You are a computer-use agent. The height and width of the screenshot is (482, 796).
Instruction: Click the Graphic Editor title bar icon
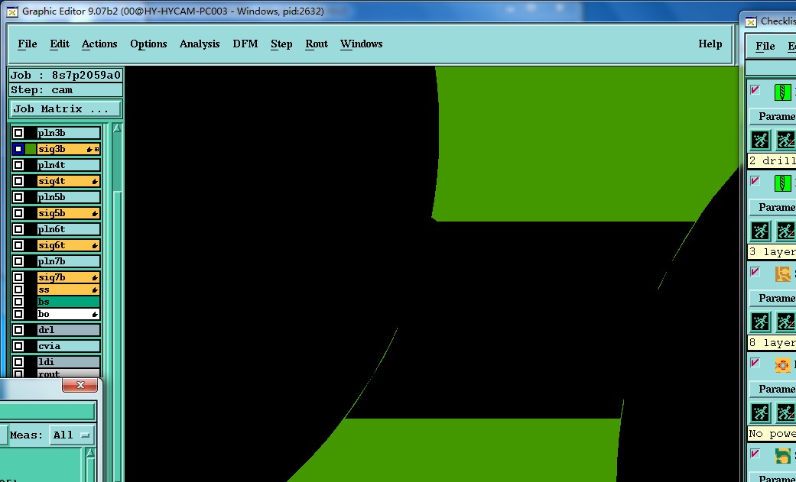[x=12, y=11]
